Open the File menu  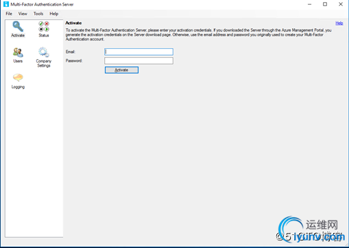click(9, 14)
